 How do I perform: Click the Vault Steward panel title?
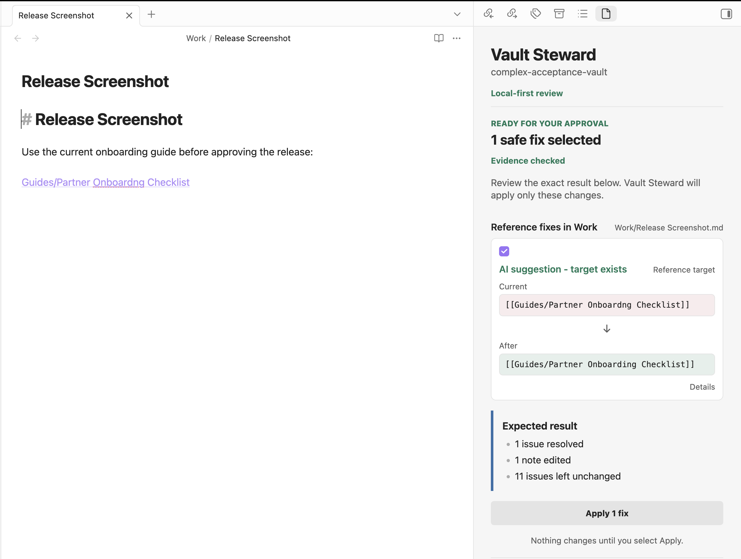pos(543,54)
